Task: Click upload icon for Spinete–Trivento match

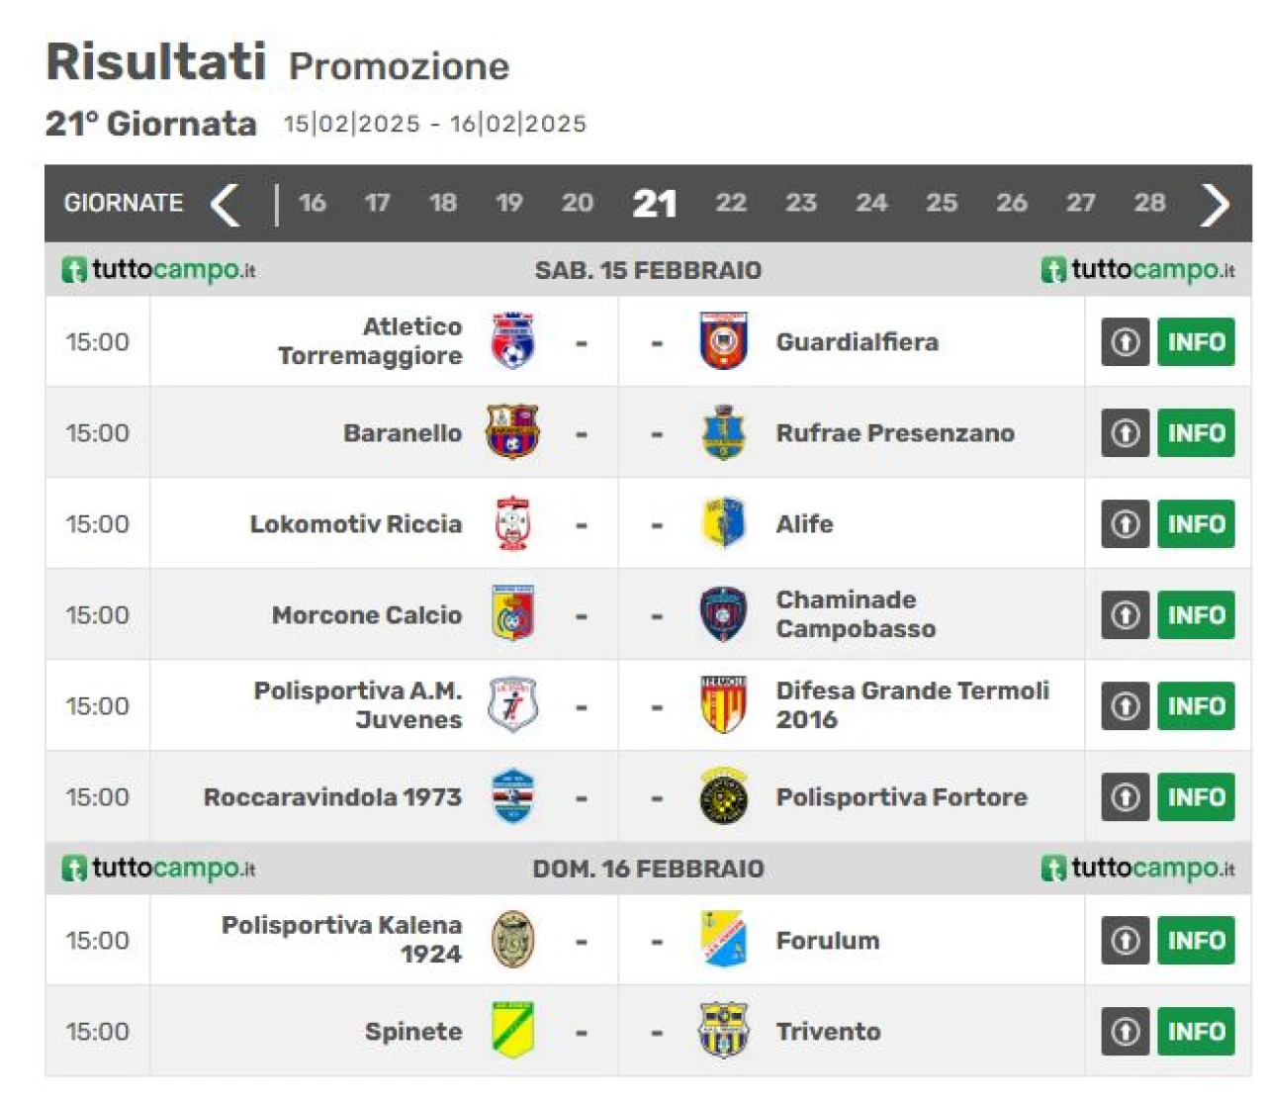Action: tap(1126, 1031)
